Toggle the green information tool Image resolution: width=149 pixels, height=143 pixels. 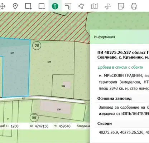pos(55,6)
